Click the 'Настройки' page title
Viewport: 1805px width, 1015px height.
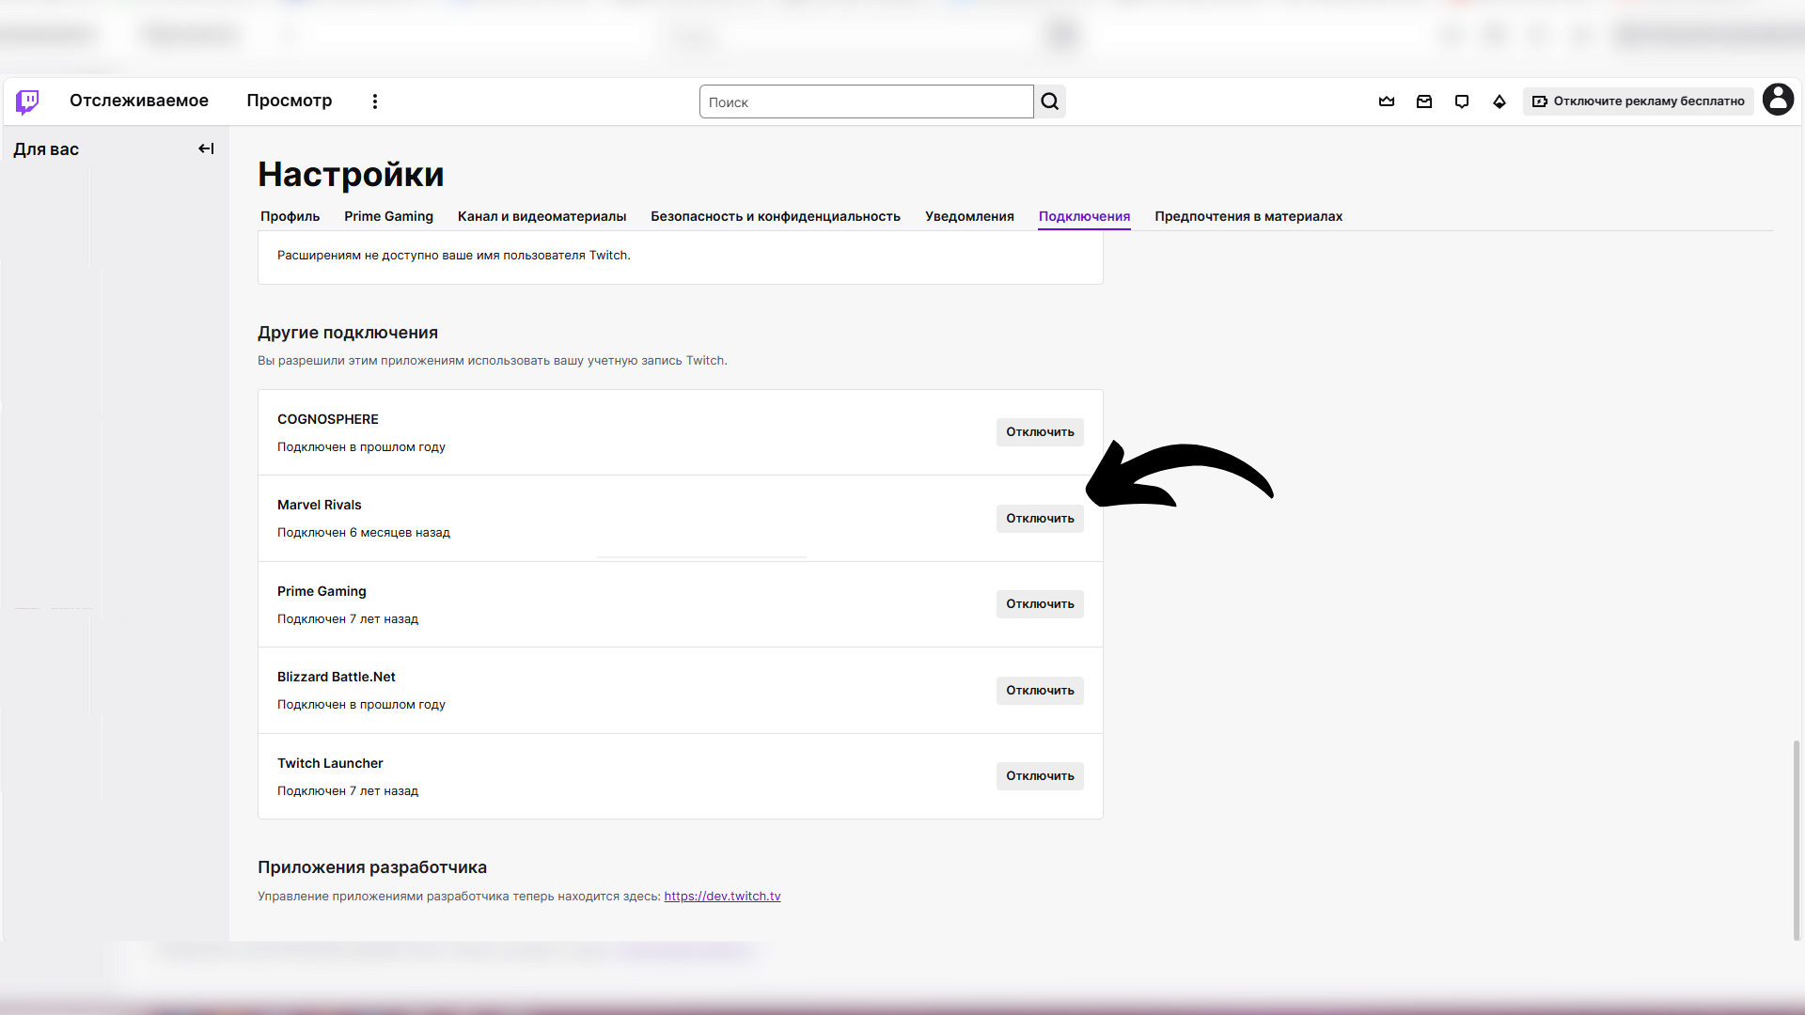point(352,175)
